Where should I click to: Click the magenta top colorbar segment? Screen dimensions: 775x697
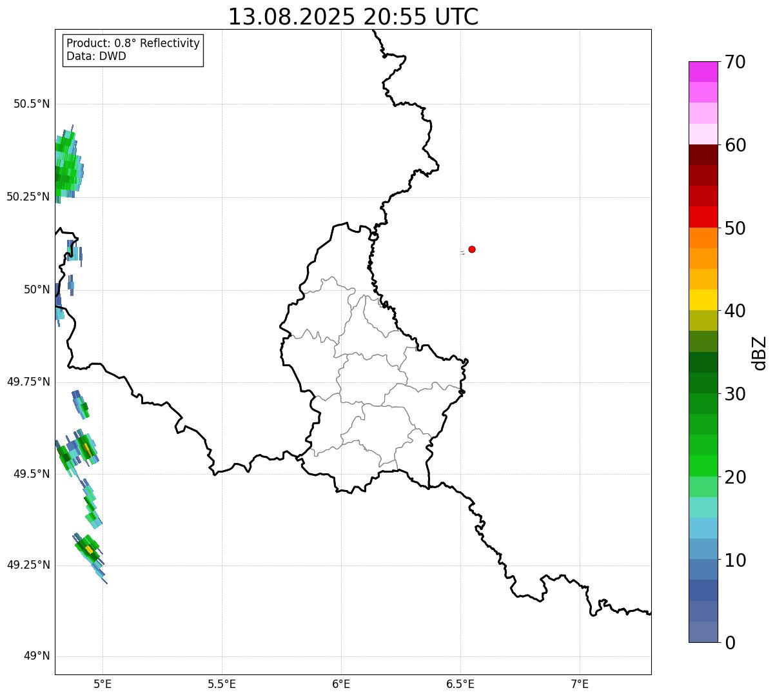(x=703, y=72)
